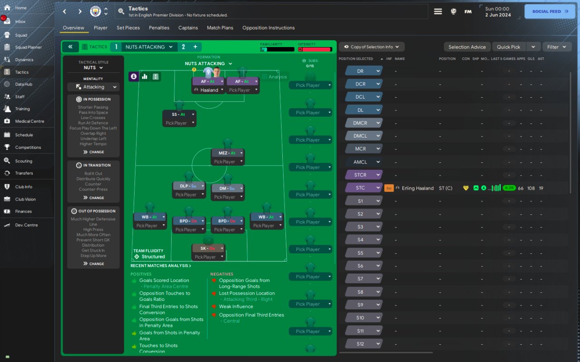Select the bar chart view icon on pitch

[x=145, y=76]
